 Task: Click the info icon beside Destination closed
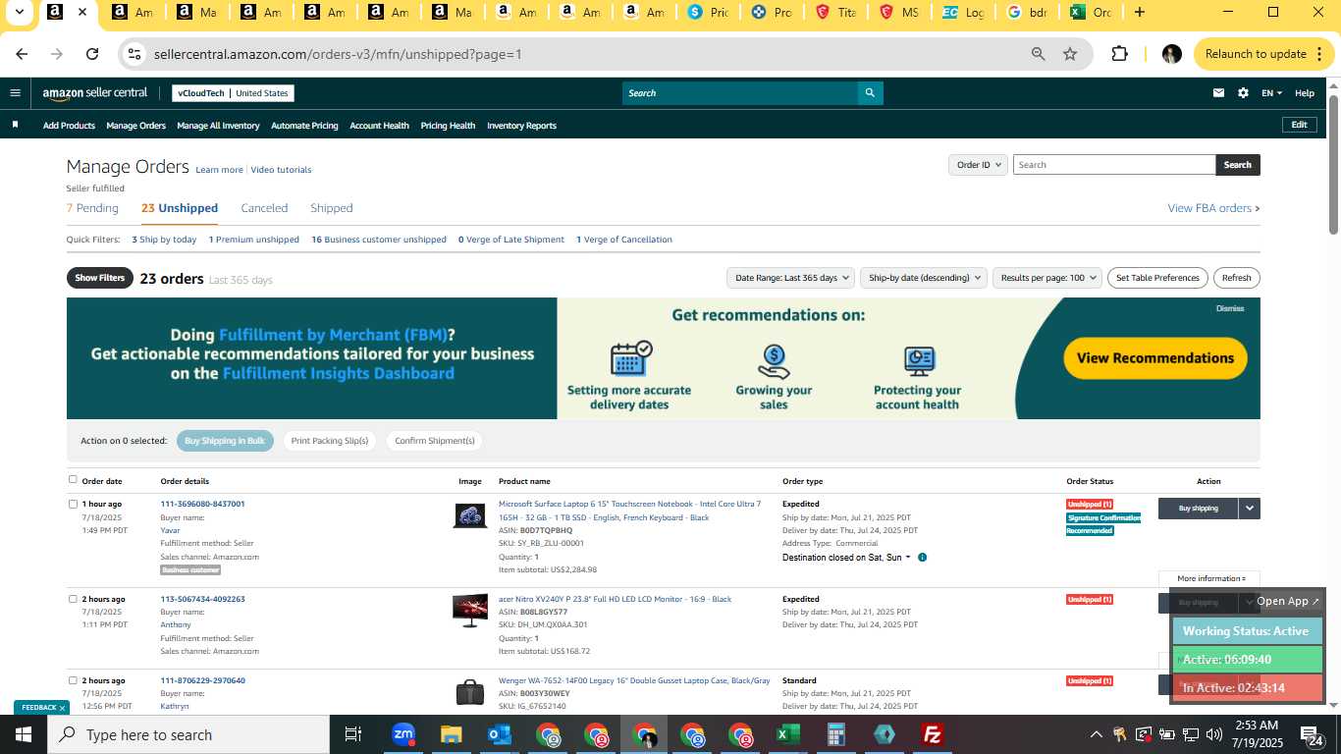[922, 558]
